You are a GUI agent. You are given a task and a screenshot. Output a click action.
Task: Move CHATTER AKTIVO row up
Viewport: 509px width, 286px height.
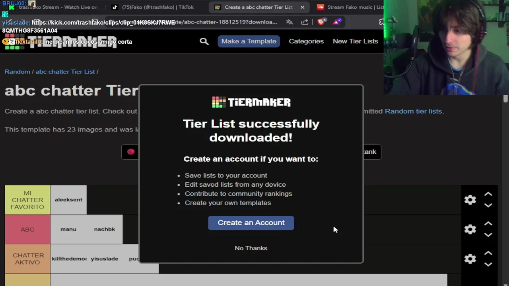pos(488,253)
